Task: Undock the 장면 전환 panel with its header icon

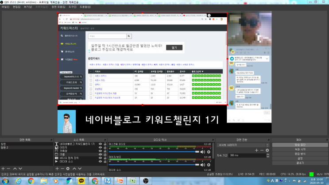Action: [269, 140]
